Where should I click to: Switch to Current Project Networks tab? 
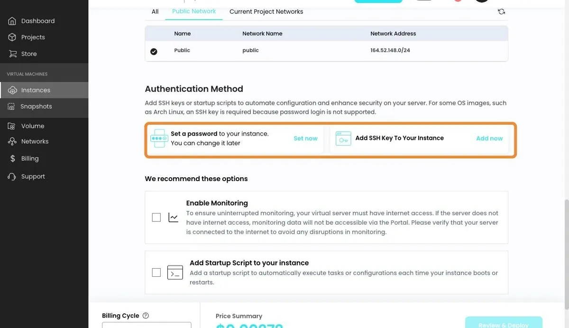266,11
